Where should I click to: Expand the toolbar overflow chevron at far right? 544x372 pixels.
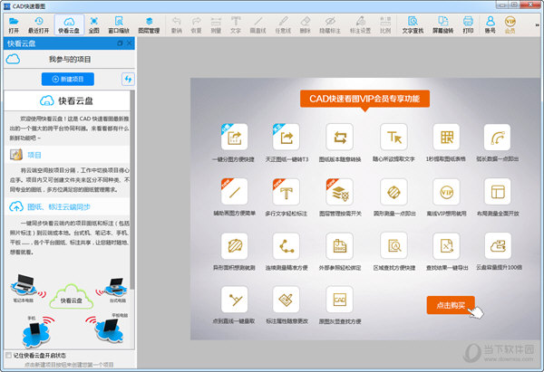[x=537, y=25]
